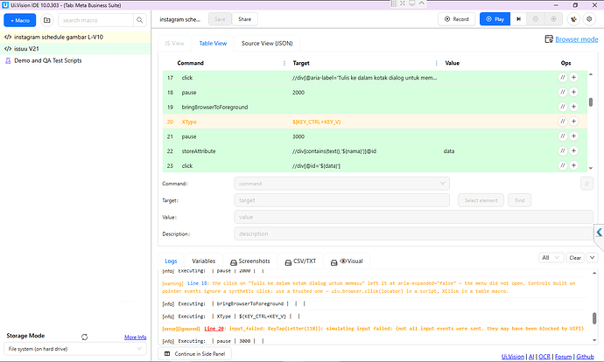604x362 pixels.
Task: Add a command after storeAttribute row
Action: point(573,150)
